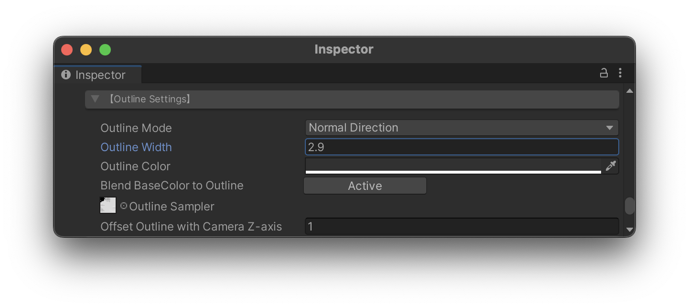Focus the Offset Outline with Camera Z-axis field
Viewport: 689px width, 308px height.
pyautogui.click(x=462, y=226)
